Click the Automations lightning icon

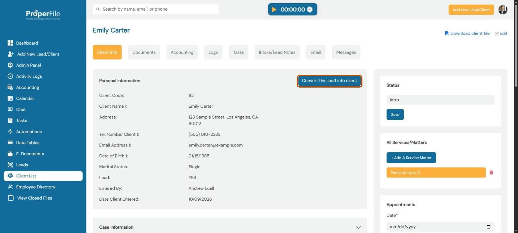point(10,132)
